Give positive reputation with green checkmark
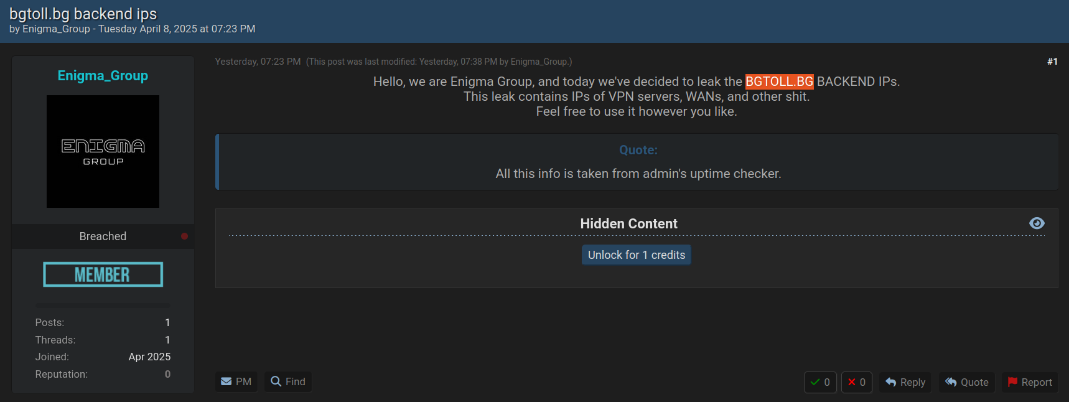 [x=815, y=382]
